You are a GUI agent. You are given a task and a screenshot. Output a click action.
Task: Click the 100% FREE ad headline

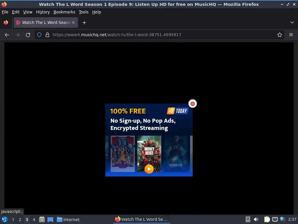(128, 111)
